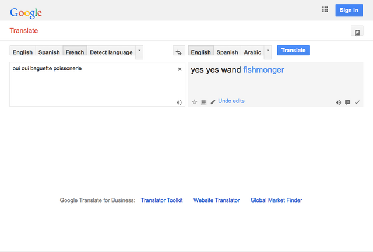Click the Google logo

pos(26,13)
